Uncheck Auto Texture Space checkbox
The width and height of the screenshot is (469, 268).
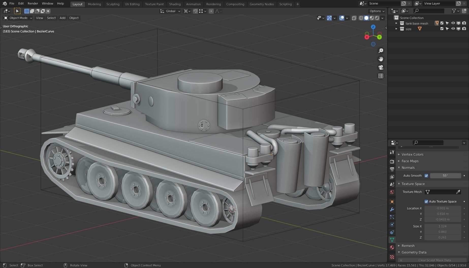pyautogui.click(x=426, y=202)
